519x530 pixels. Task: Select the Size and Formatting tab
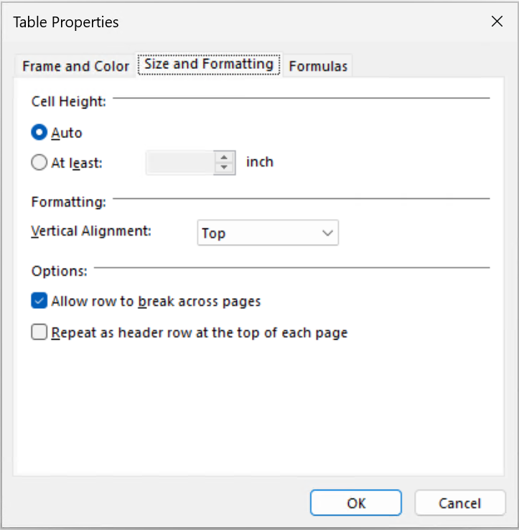pos(208,64)
